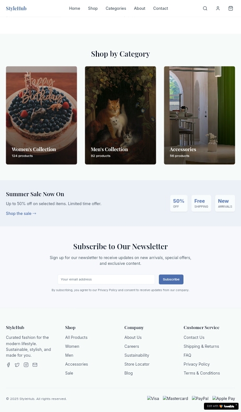Select the About navigation link
Screen dimensions: 241x412
pos(139,8)
